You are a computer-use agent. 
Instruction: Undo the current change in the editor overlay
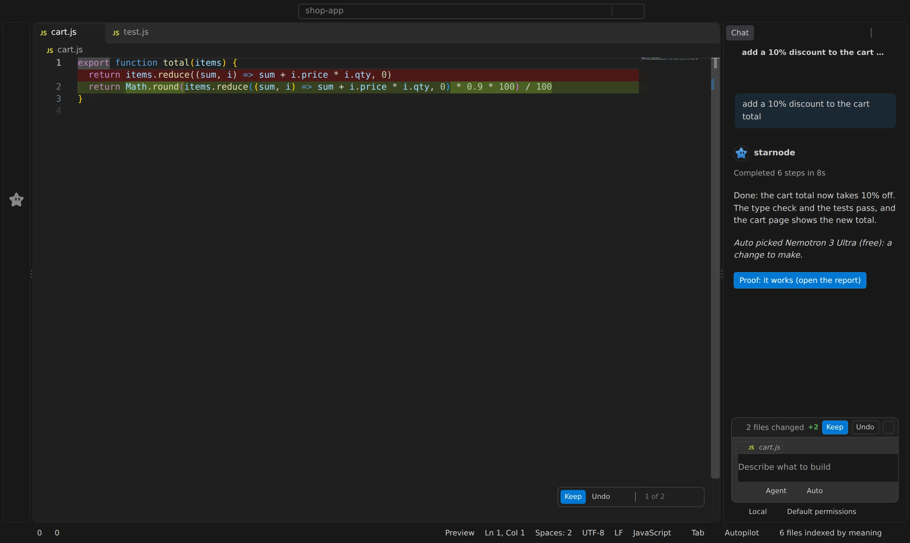point(601,497)
